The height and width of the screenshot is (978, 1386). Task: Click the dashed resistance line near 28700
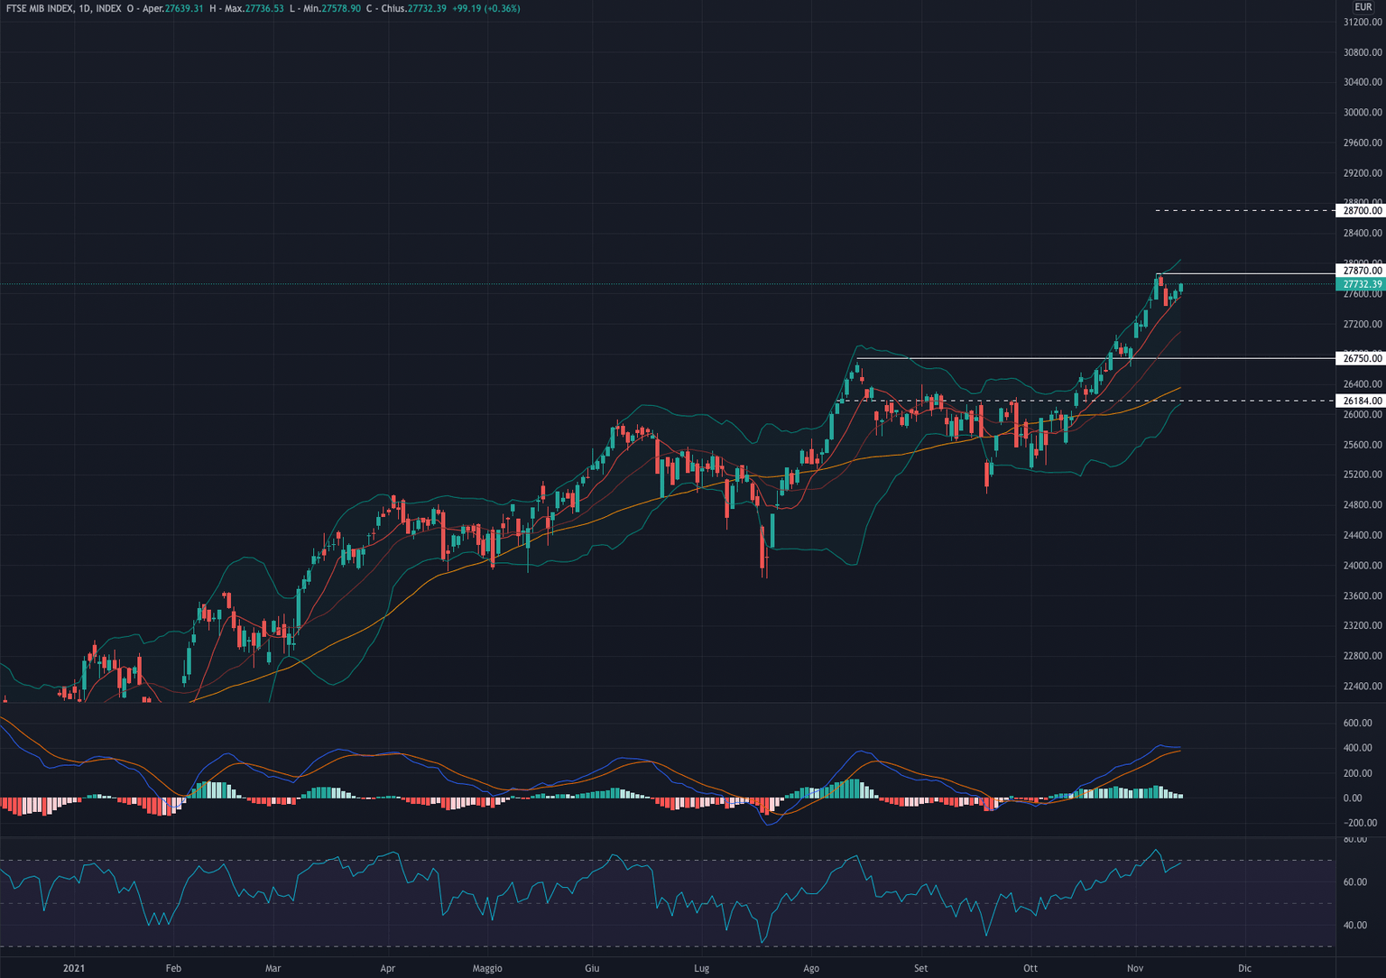1245,211
